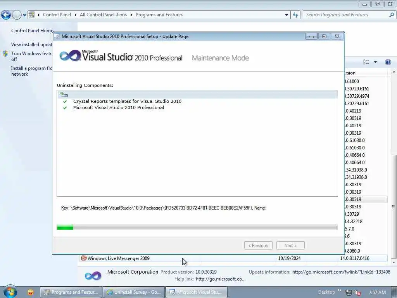Open the address bar history dropdown

coord(287,15)
